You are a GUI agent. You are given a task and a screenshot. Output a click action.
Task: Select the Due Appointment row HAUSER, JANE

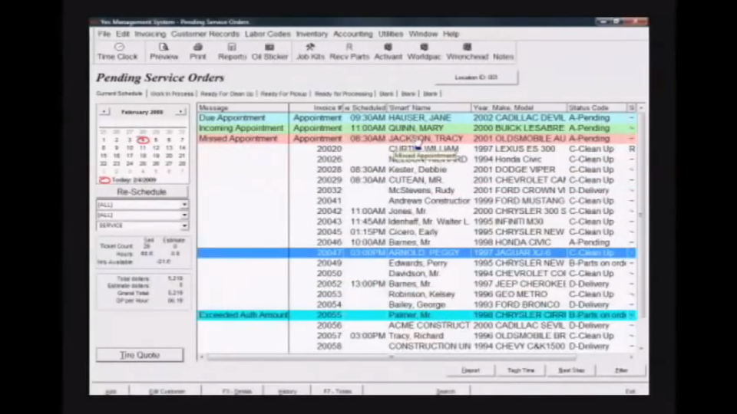point(416,118)
